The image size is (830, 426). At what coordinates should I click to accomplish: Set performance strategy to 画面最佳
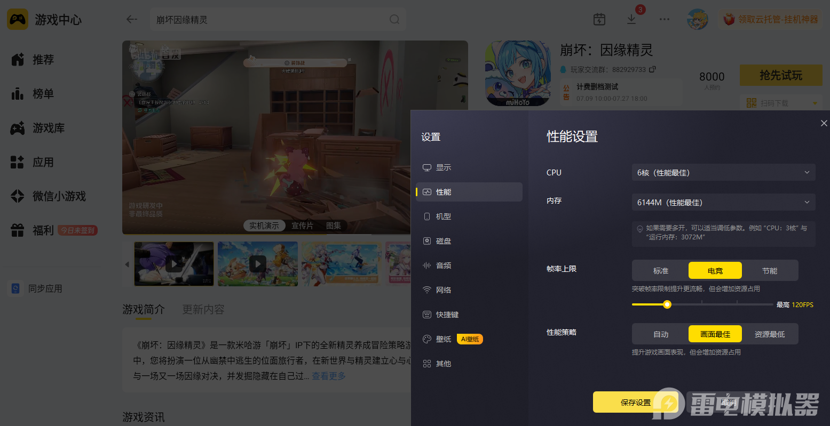point(715,334)
